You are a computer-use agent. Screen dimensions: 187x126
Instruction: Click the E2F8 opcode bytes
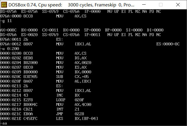[28, 100]
